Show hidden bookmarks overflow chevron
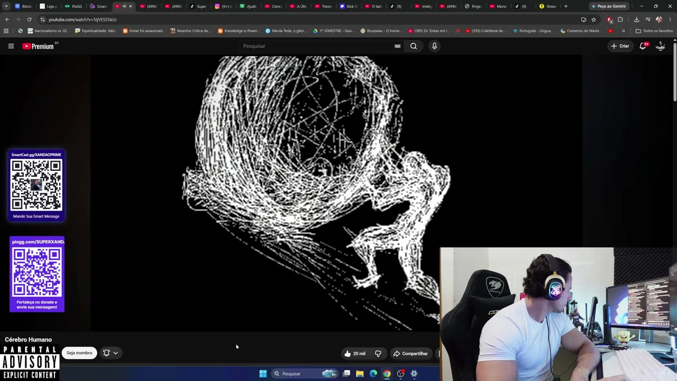677x381 pixels. pyautogui.click(x=623, y=31)
